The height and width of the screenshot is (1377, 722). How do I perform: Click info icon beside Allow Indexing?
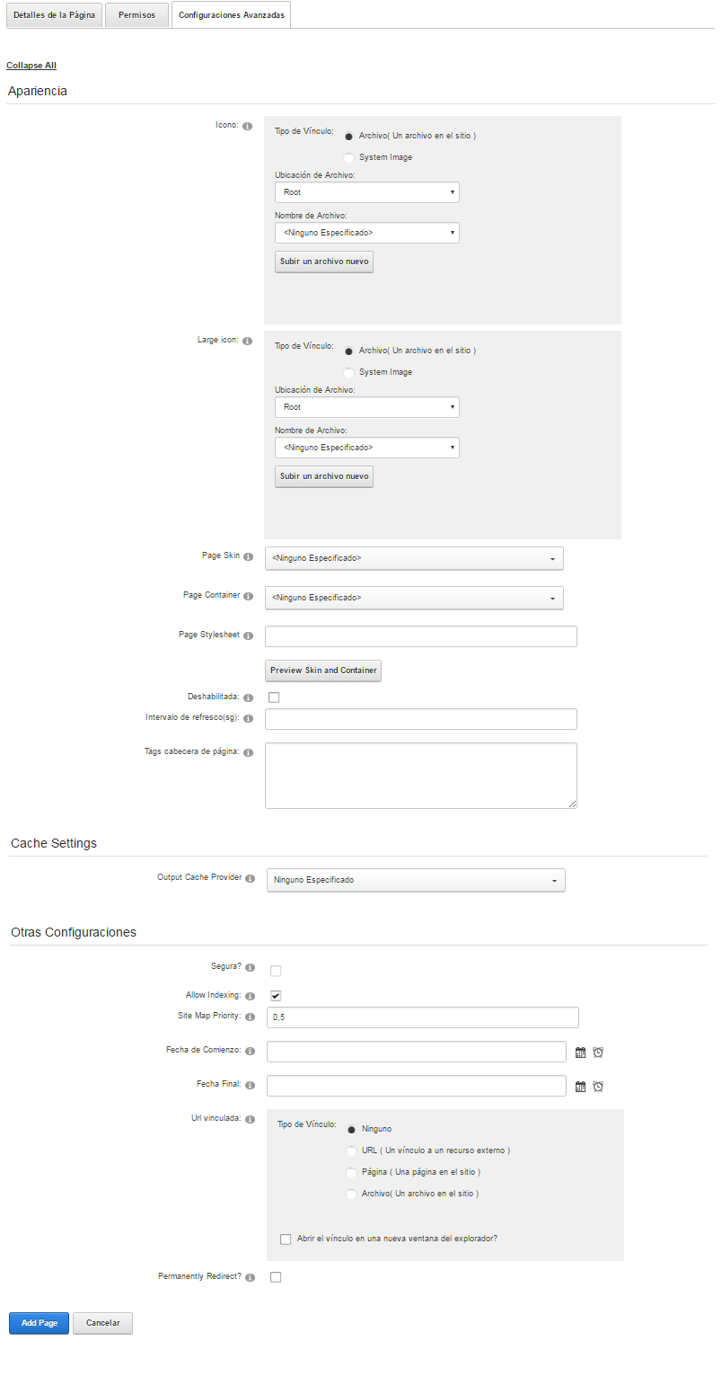coord(250,997)
